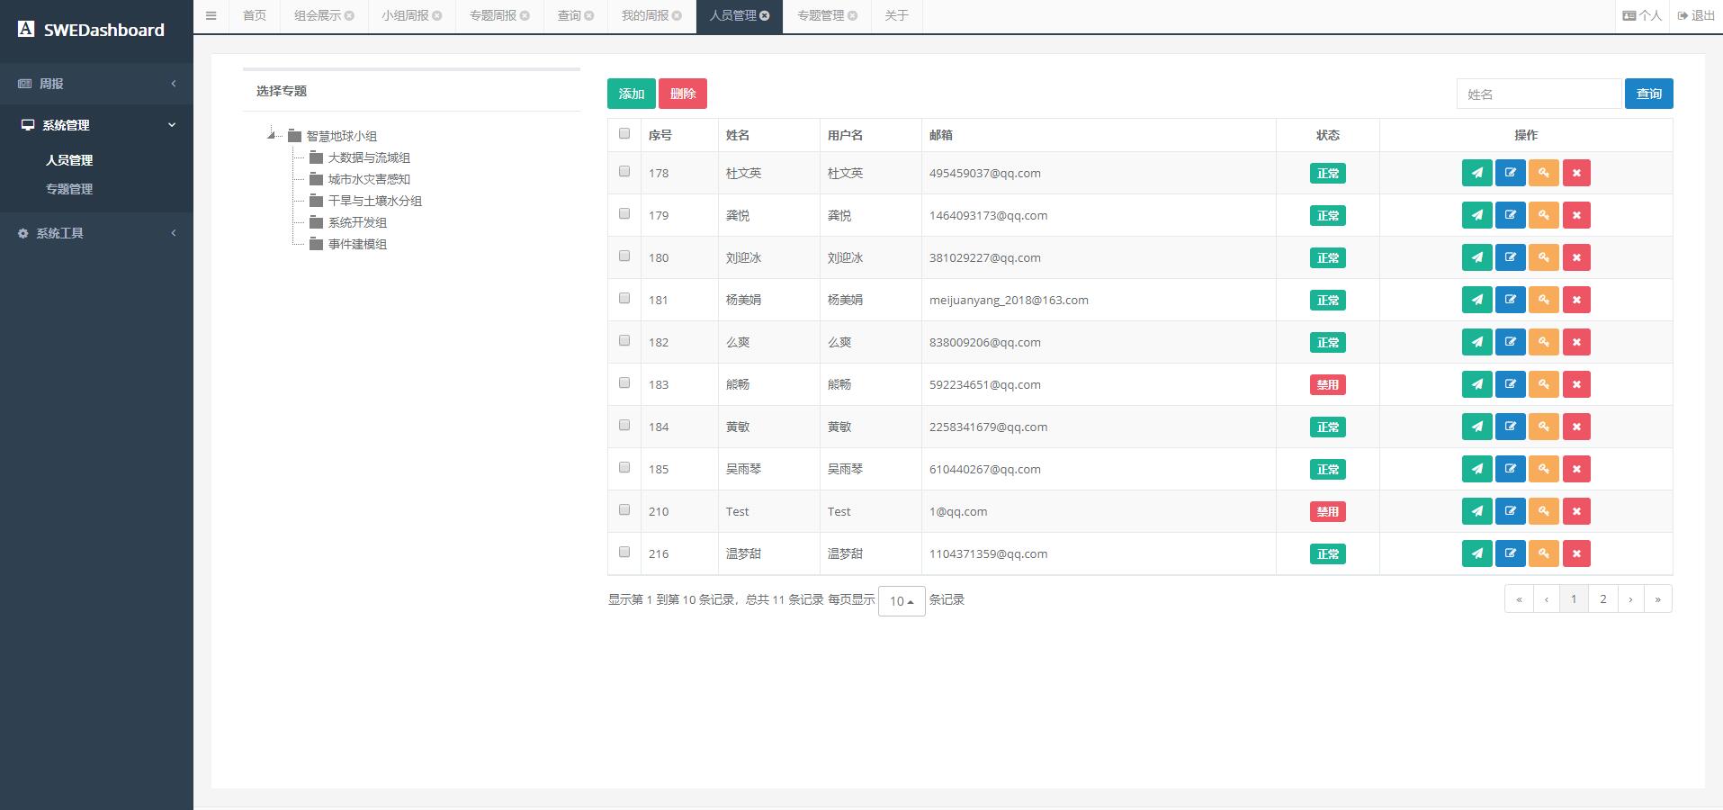Switch to the 查询 tab
This screenshot has height=810, width=1723.
pyautogui.click(x=569, y=15)
